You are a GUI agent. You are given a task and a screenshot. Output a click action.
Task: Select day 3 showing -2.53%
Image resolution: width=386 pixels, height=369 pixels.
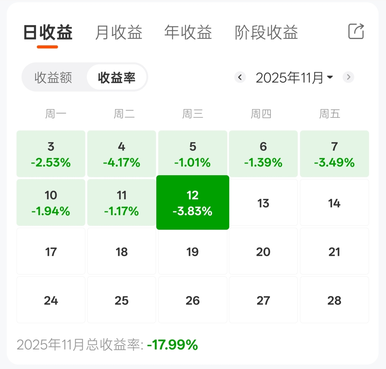click(x=51, y=154)
